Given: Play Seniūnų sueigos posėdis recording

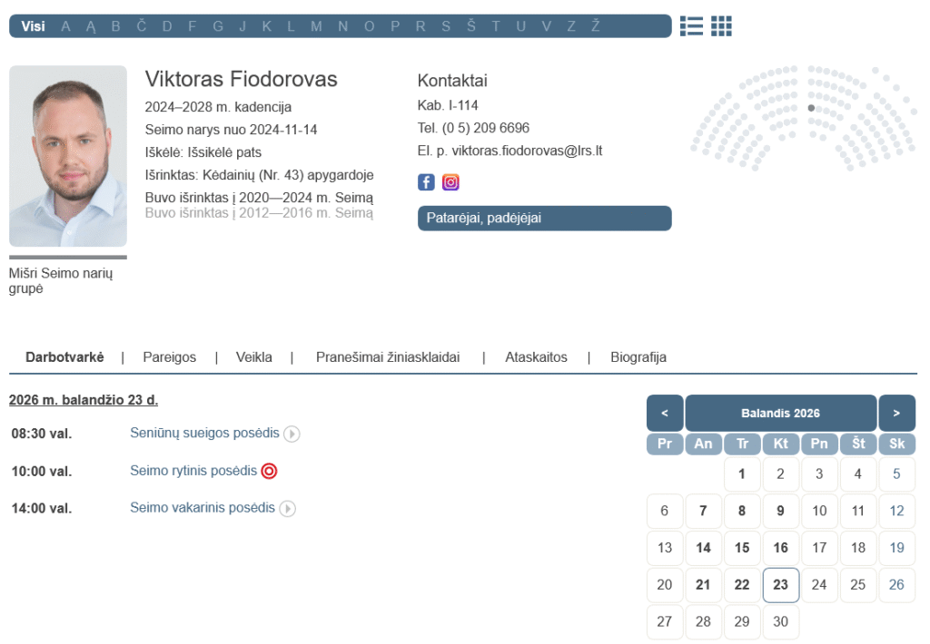Looking at the screenshot, I should [292, 434].
